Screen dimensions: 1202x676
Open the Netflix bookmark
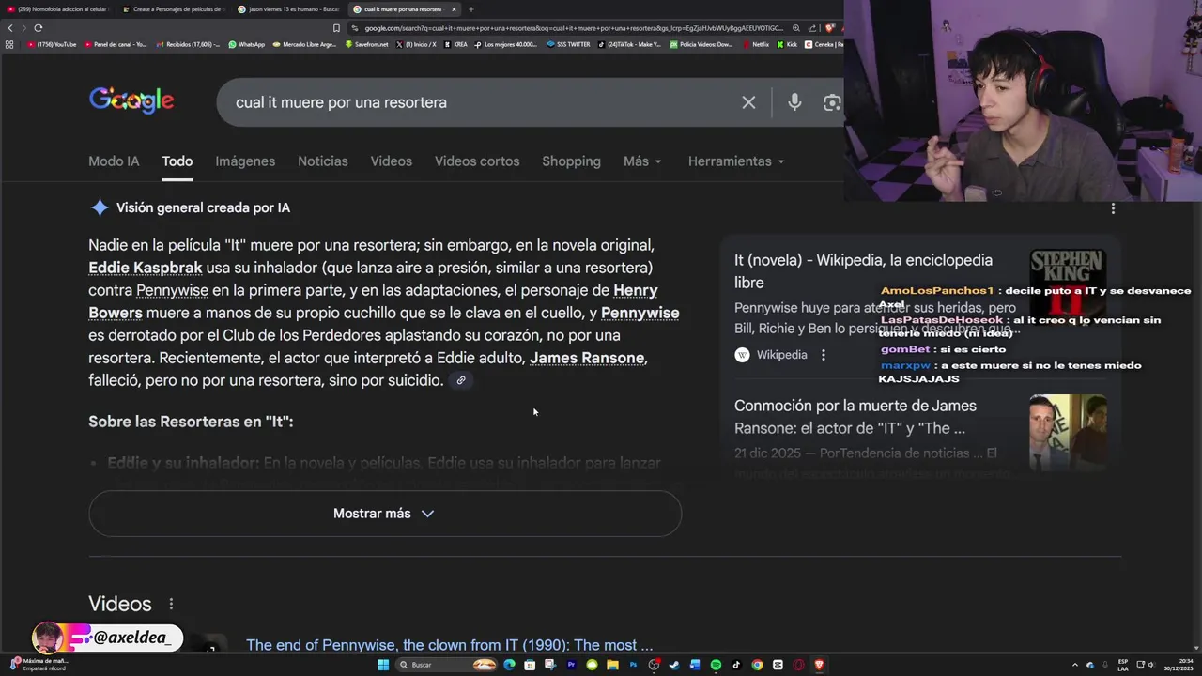coord(756,44)
